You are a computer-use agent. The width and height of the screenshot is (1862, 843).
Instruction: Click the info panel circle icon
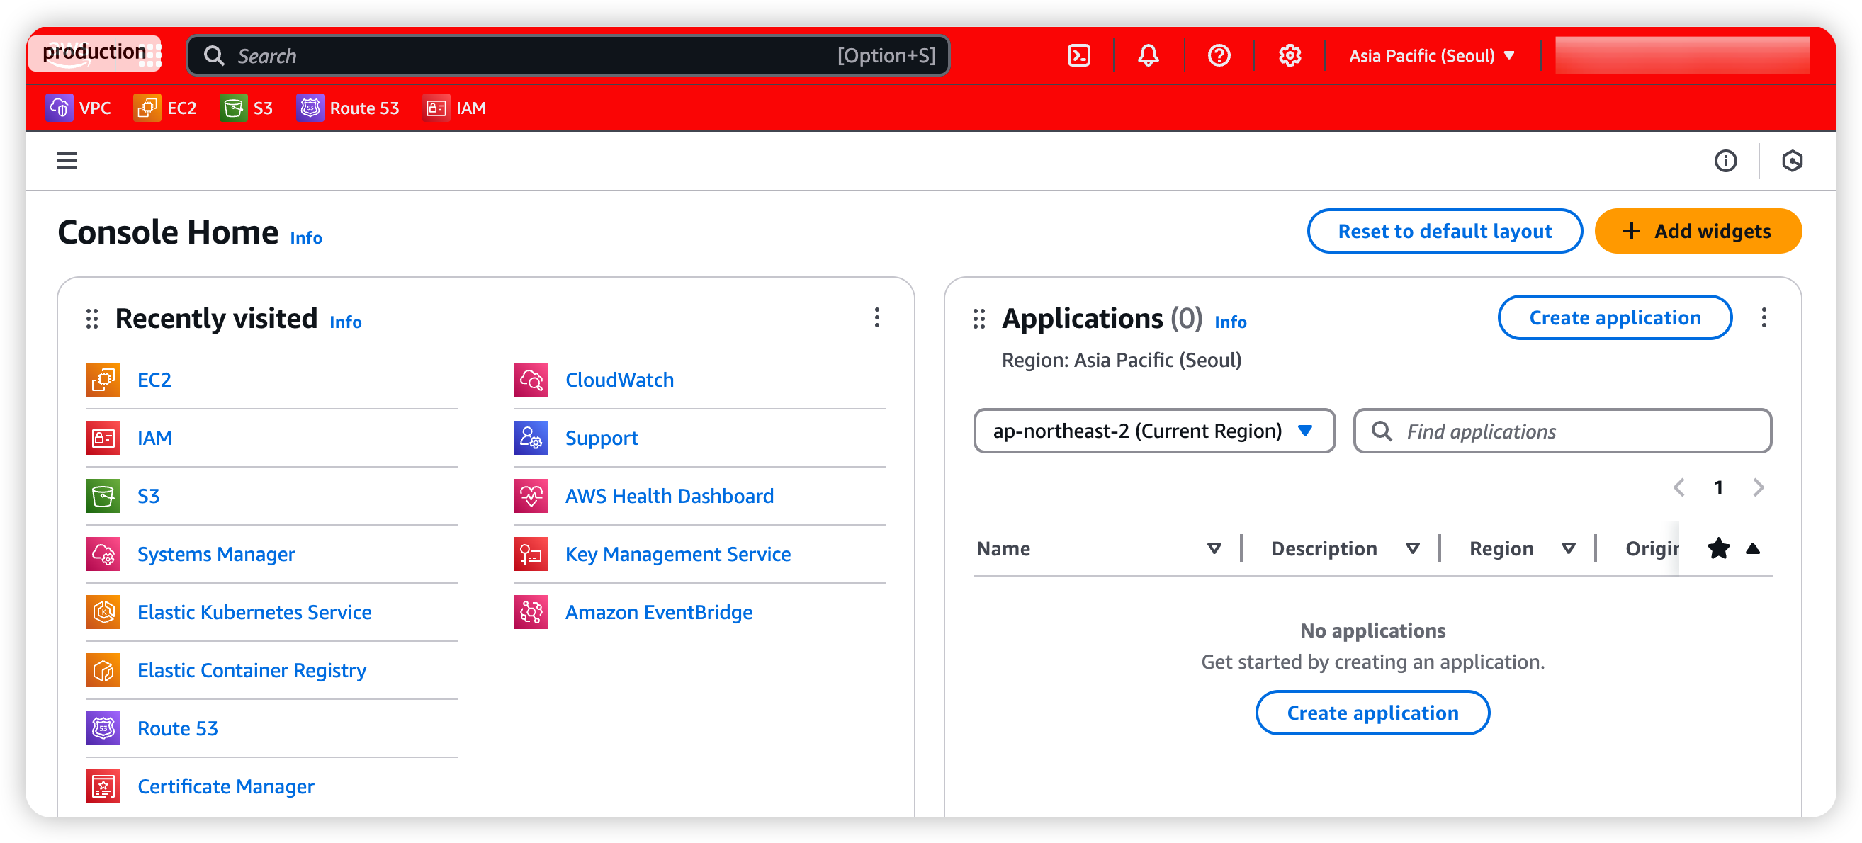(x=1725, y=161)
